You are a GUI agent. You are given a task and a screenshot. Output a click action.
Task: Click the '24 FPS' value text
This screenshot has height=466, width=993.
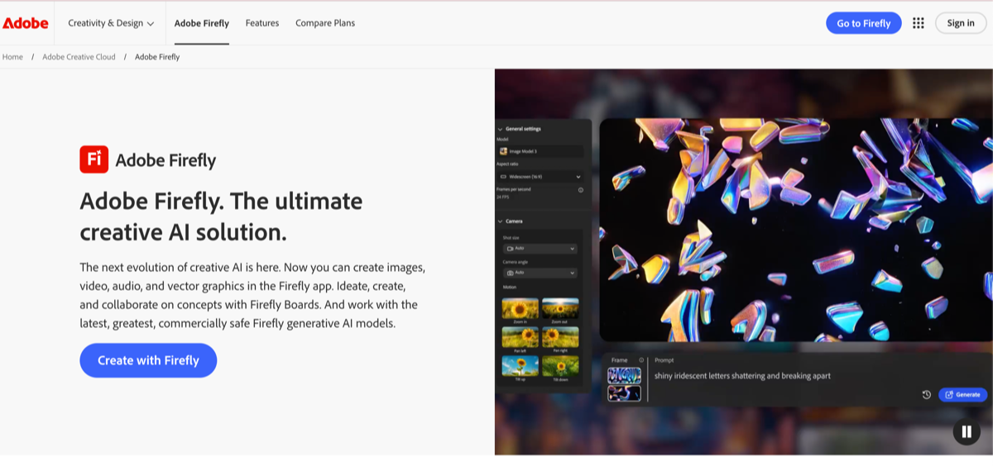tap(502, 197)
